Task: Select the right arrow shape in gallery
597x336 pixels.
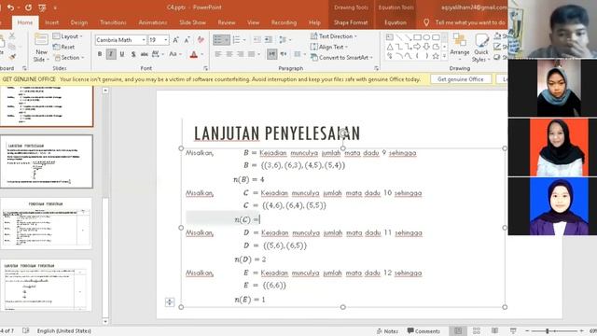Action: click(417, 47)
